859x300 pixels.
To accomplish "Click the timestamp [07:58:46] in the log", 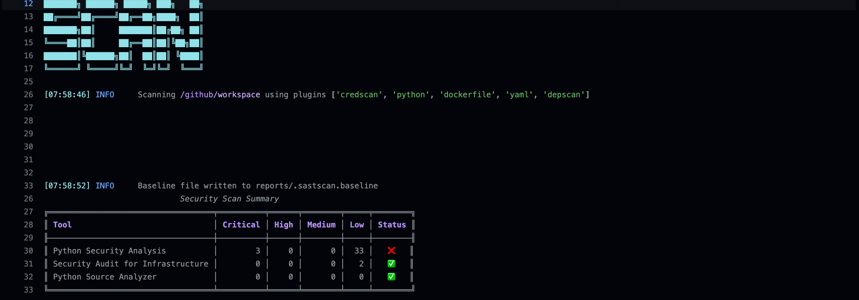I will tap(67, 95).
